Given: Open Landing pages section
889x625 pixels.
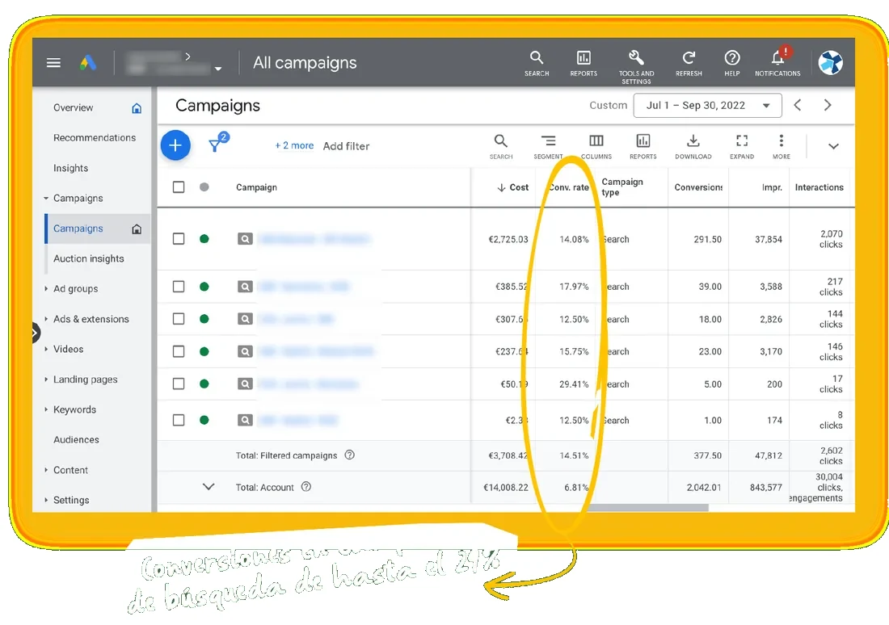Looking at the screenshot, I should pos(85,380).
